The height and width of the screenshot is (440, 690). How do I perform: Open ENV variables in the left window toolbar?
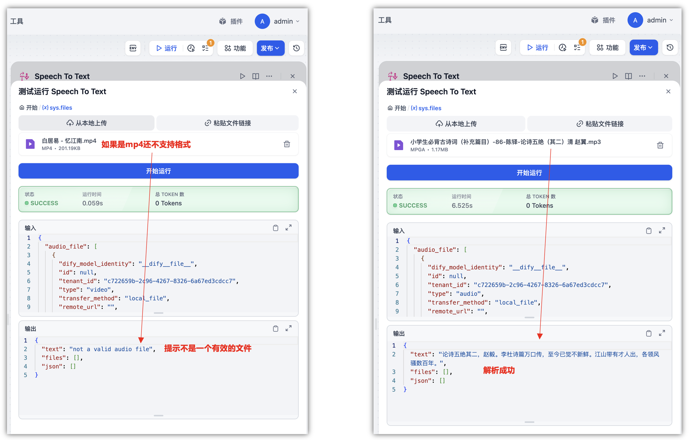tap(133, 48)
